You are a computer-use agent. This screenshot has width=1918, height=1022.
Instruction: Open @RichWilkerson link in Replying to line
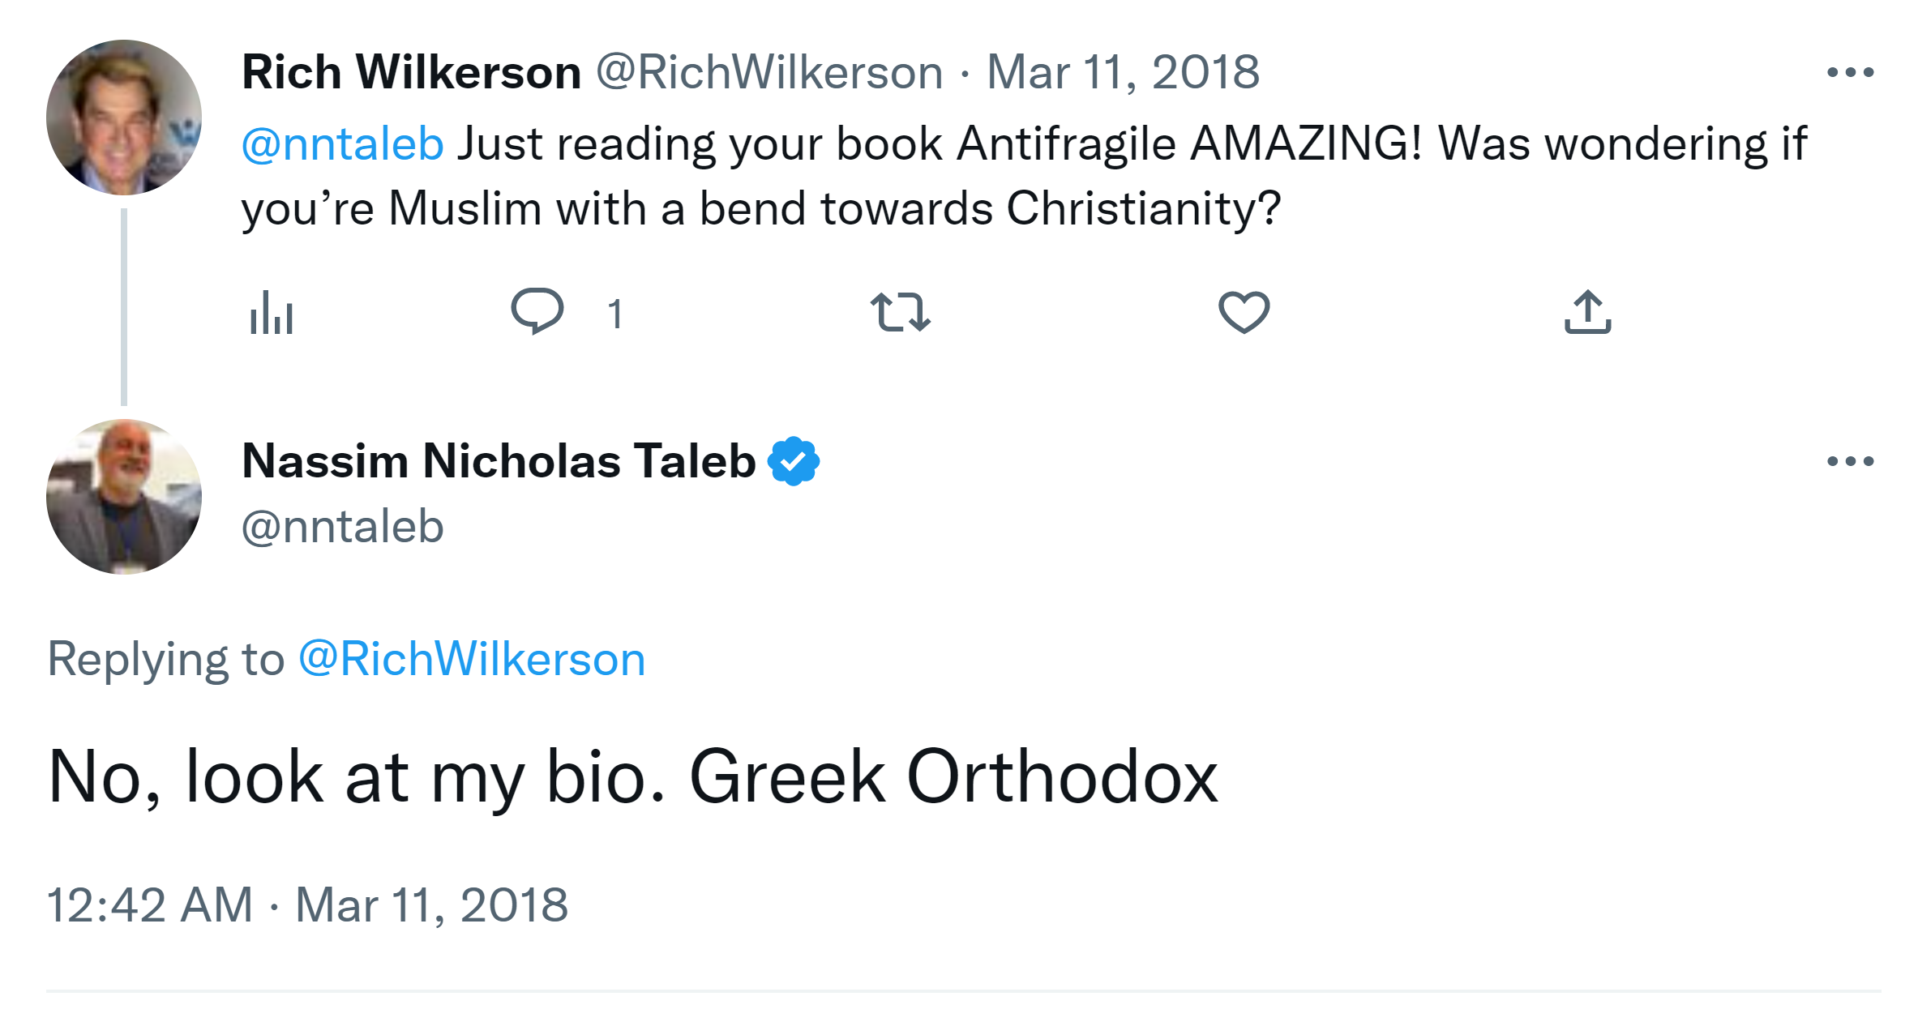472,659
